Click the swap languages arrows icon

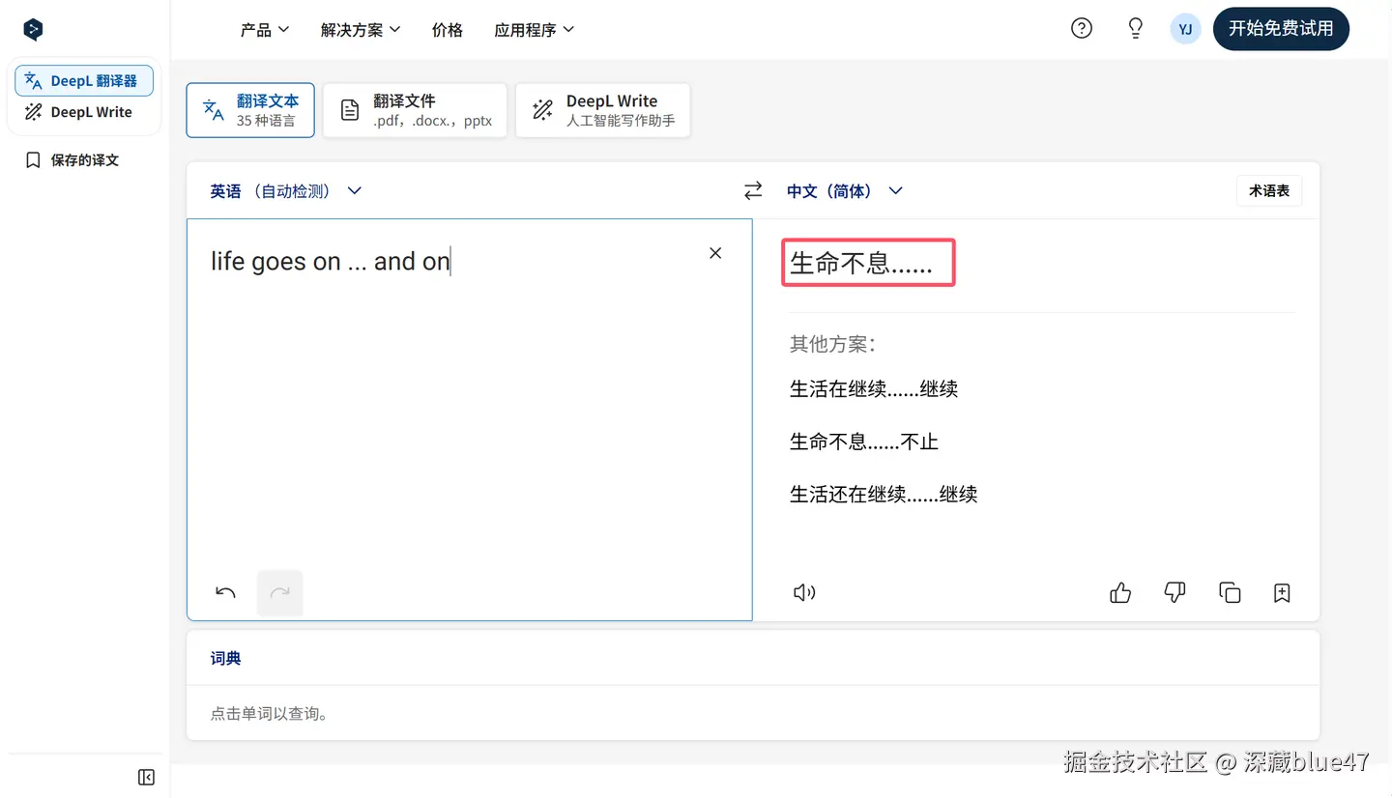coord(753,191)
